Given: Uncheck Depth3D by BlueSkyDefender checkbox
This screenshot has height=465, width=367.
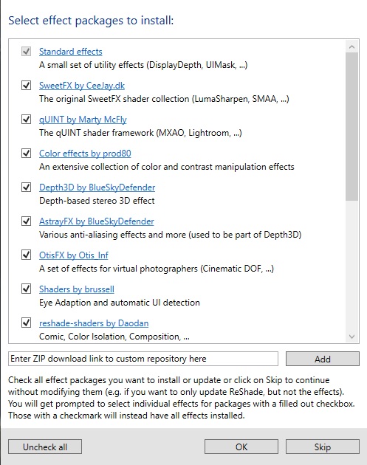Looking at the screenshot, I should pyautogui.click(x=26, y=187).
